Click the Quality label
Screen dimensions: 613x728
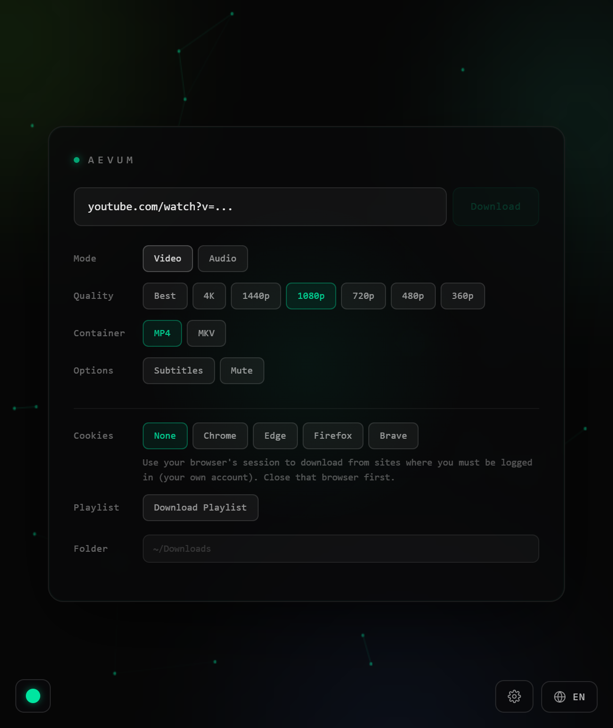(93, 296)
